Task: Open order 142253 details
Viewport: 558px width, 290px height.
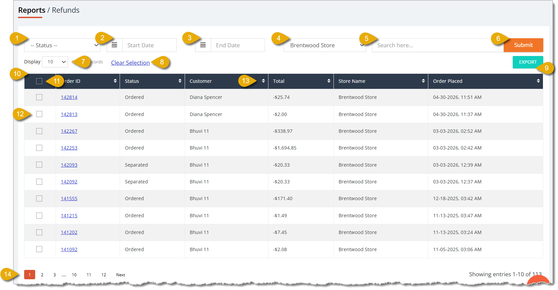Action: pos(69,148)
